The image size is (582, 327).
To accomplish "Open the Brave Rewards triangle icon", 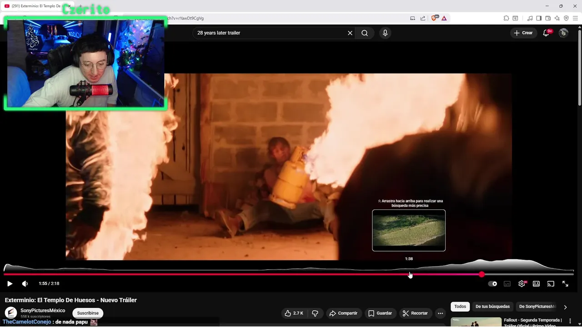I will point(444,18).
